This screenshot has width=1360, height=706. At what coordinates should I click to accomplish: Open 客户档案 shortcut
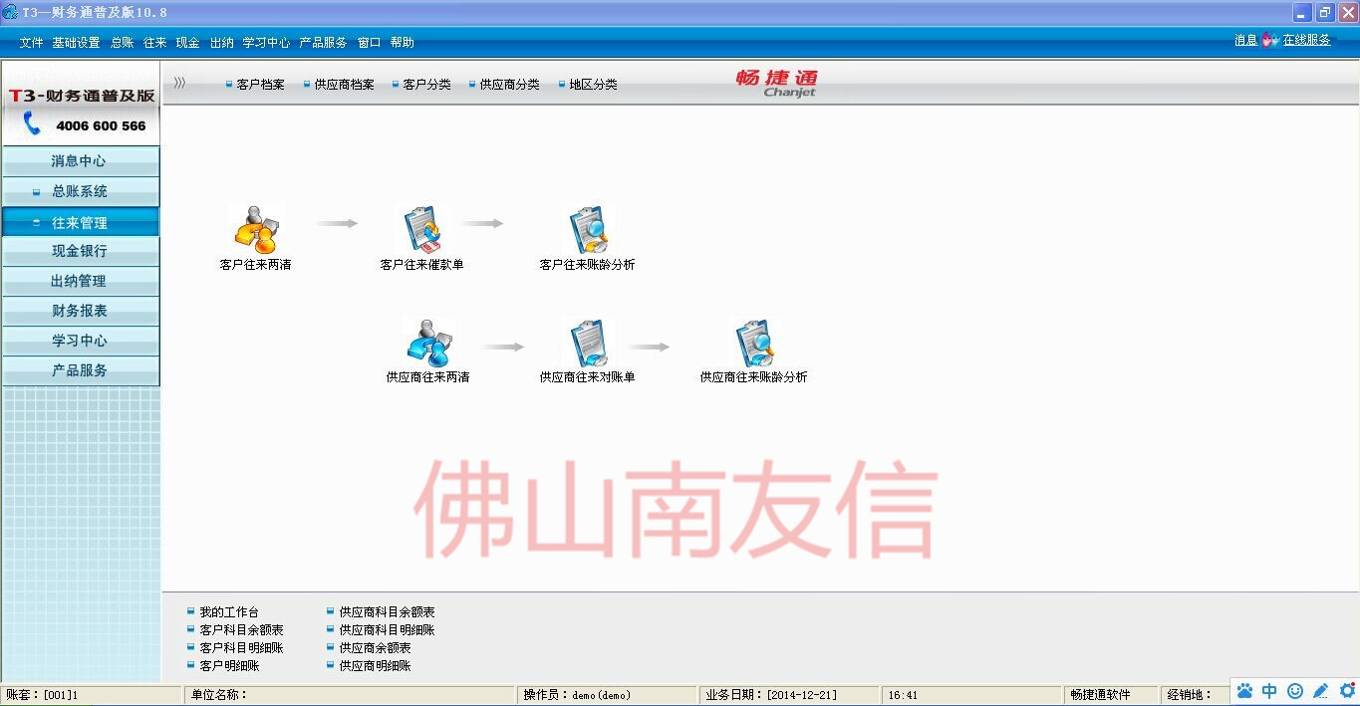pos(260,85)
